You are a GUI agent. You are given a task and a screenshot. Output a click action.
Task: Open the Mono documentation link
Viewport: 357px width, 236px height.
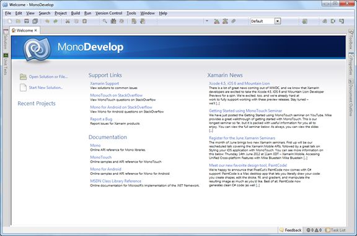pos(95,145)
